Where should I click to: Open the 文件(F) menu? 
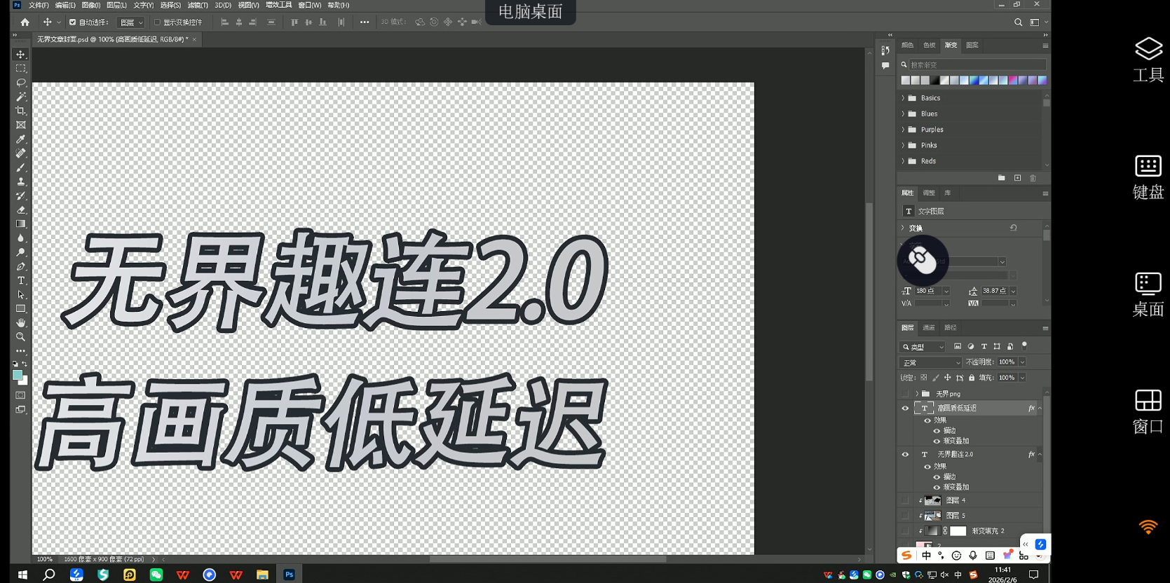(x=39, y=5)
